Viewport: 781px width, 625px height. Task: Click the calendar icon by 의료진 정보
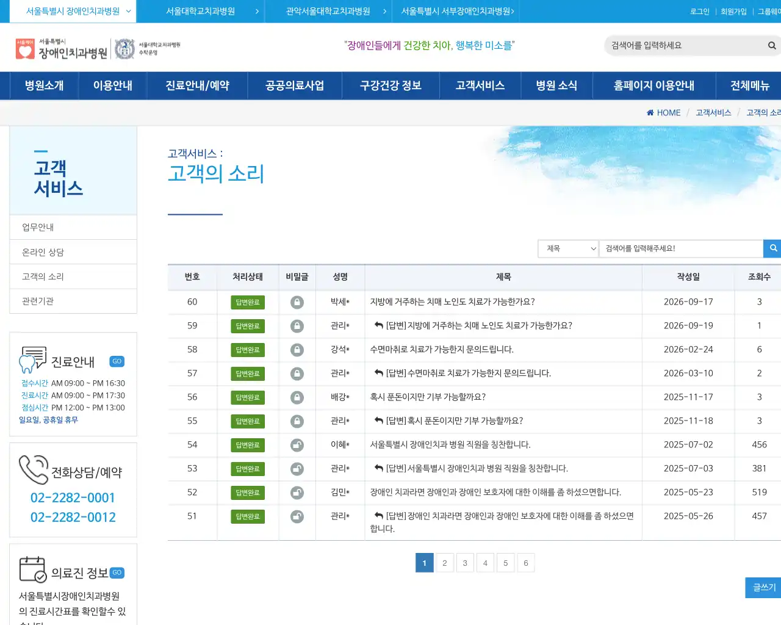[33, 569]
